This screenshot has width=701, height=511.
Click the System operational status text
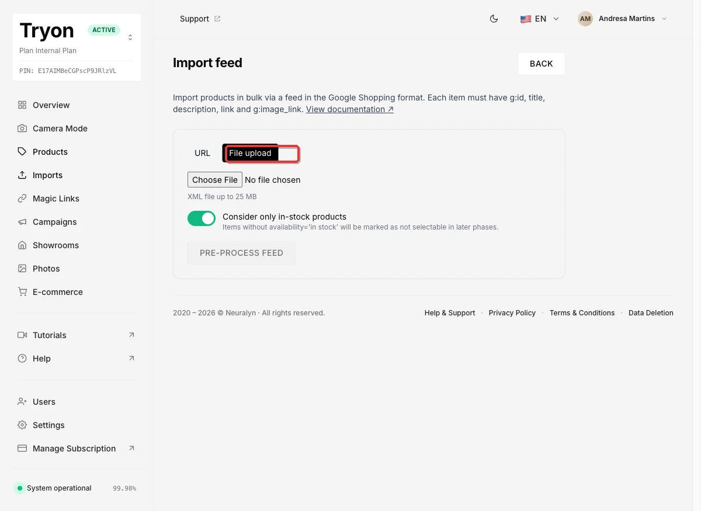click(59, 488)
